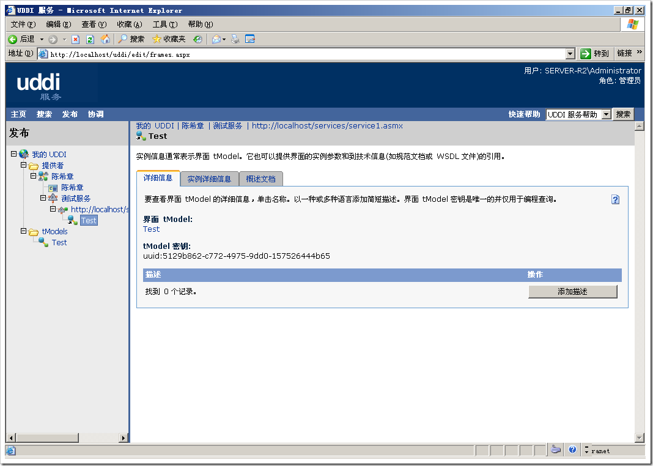The height and width of the screenshot is (466, 653).
Task: Go to the Home page icon
Action: [105, 39]
